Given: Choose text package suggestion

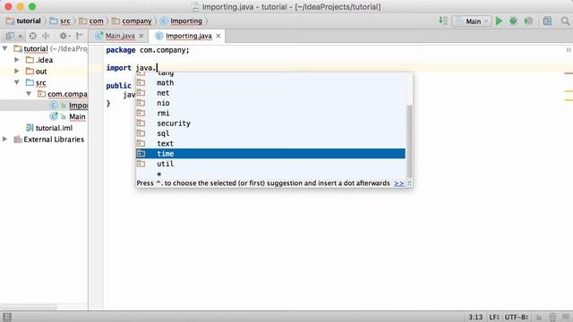Looking at the screenshot, I should pyautogui.click(x=270, y=143).
